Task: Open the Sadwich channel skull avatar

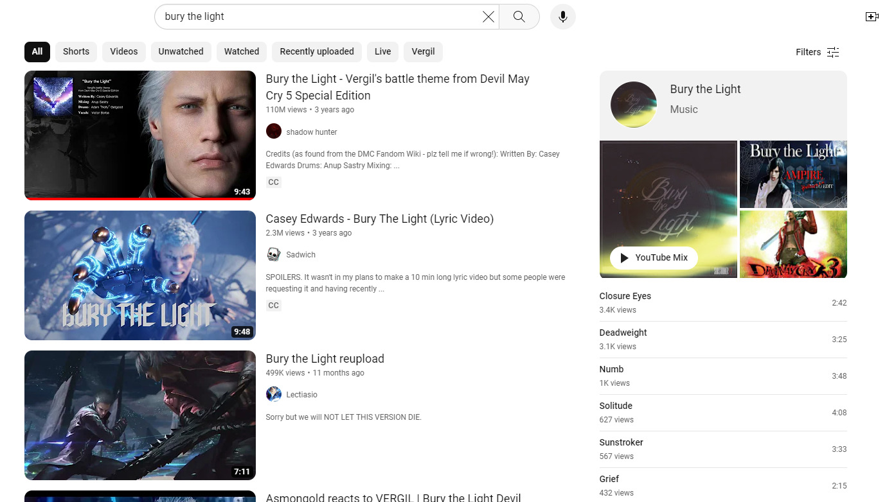Action: (274, 255)
